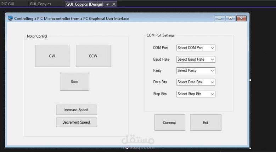Click the bottom-edge form resize handle
This screenshot has width=276, height=153.
[127, 148]
